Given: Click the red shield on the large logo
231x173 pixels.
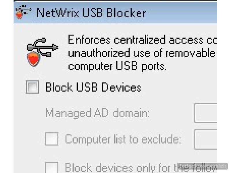Looking at the screenshot, I should (33, 59).
